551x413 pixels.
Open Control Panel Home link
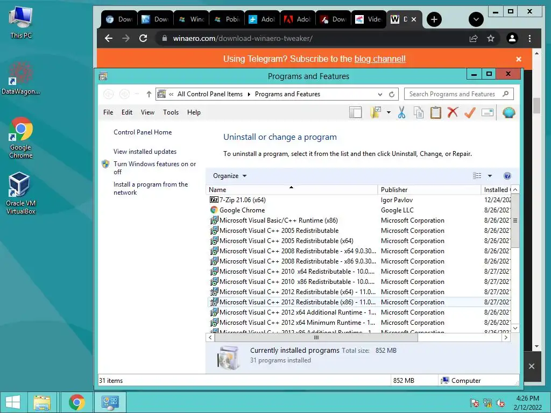coord(143,132)
